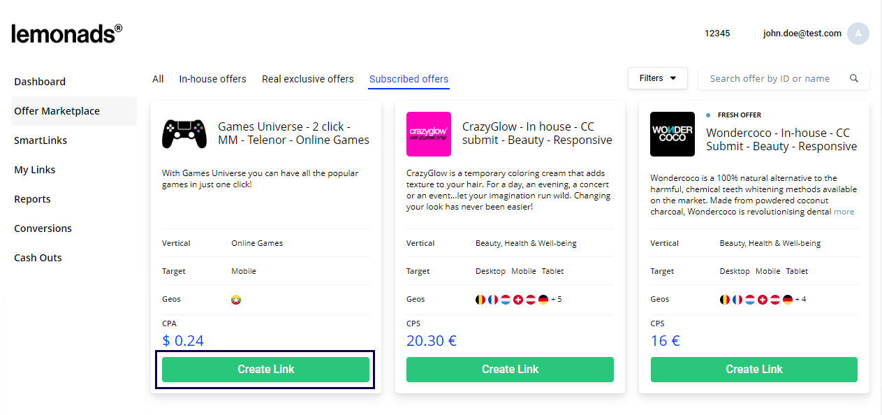Click the Belgium flag on CrazyGlow geos

point(480,299)
